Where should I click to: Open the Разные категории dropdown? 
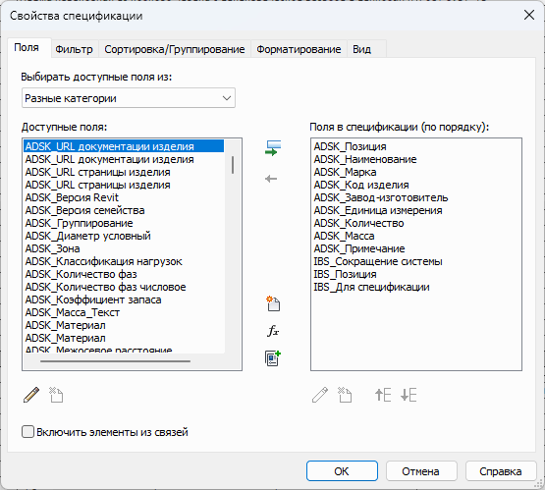(x=129, y=98)
